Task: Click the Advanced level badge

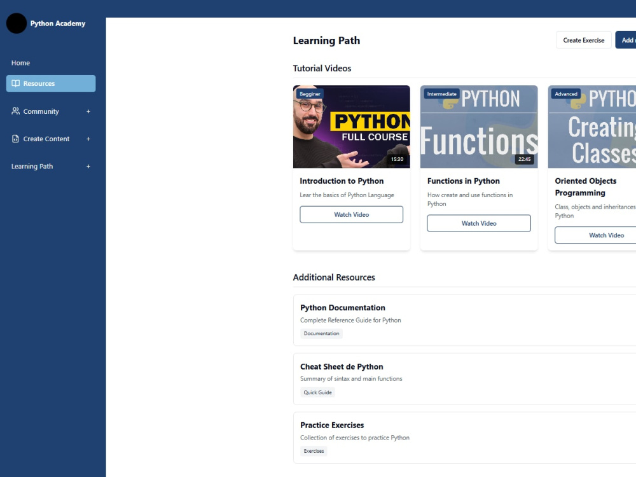Action: 566,93
